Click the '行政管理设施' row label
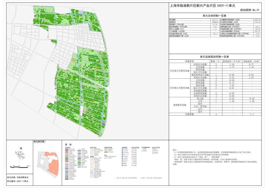Screen dimensions: 268x188 [x=200, y=93]
